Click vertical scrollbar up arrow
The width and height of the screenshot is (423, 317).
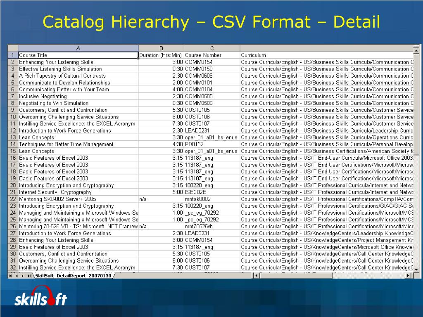(x=416, y=50)
